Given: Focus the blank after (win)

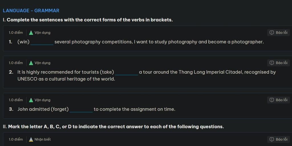Looking at the screenshot, I should 42,42.
